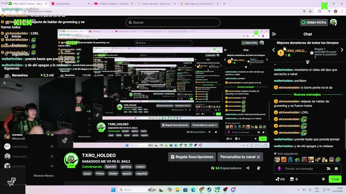The width and height of the screenshot is (346, 194).
Task: Click the Windows taskbar Buscar search box
Action: tap(138, 190)
